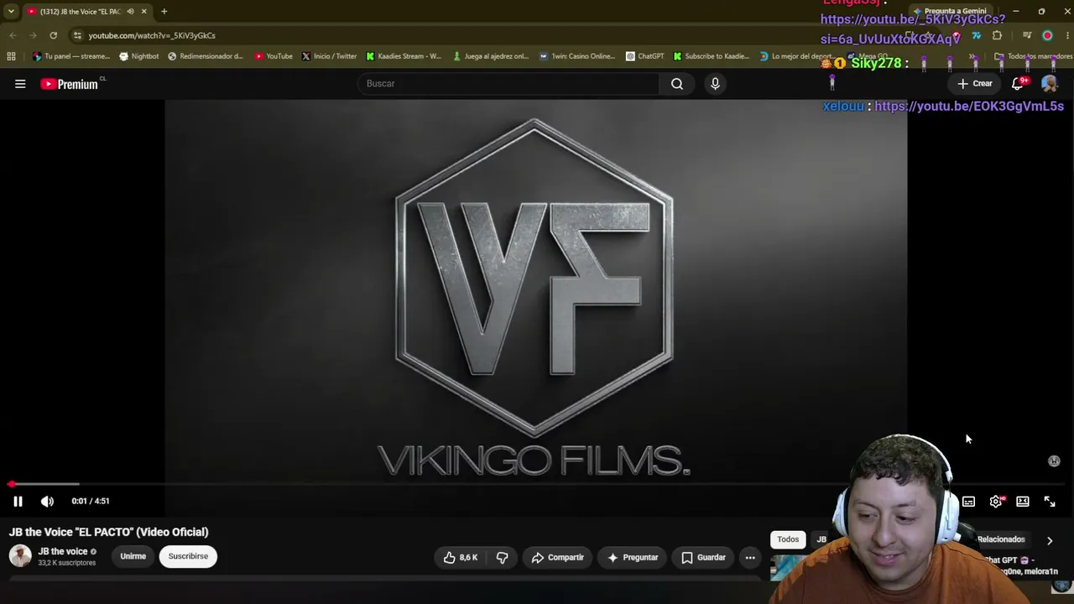The width and height of the screenshot is (1074, 604).
Task: Toggle subtitles on the video
Action: tap(968, 502)
